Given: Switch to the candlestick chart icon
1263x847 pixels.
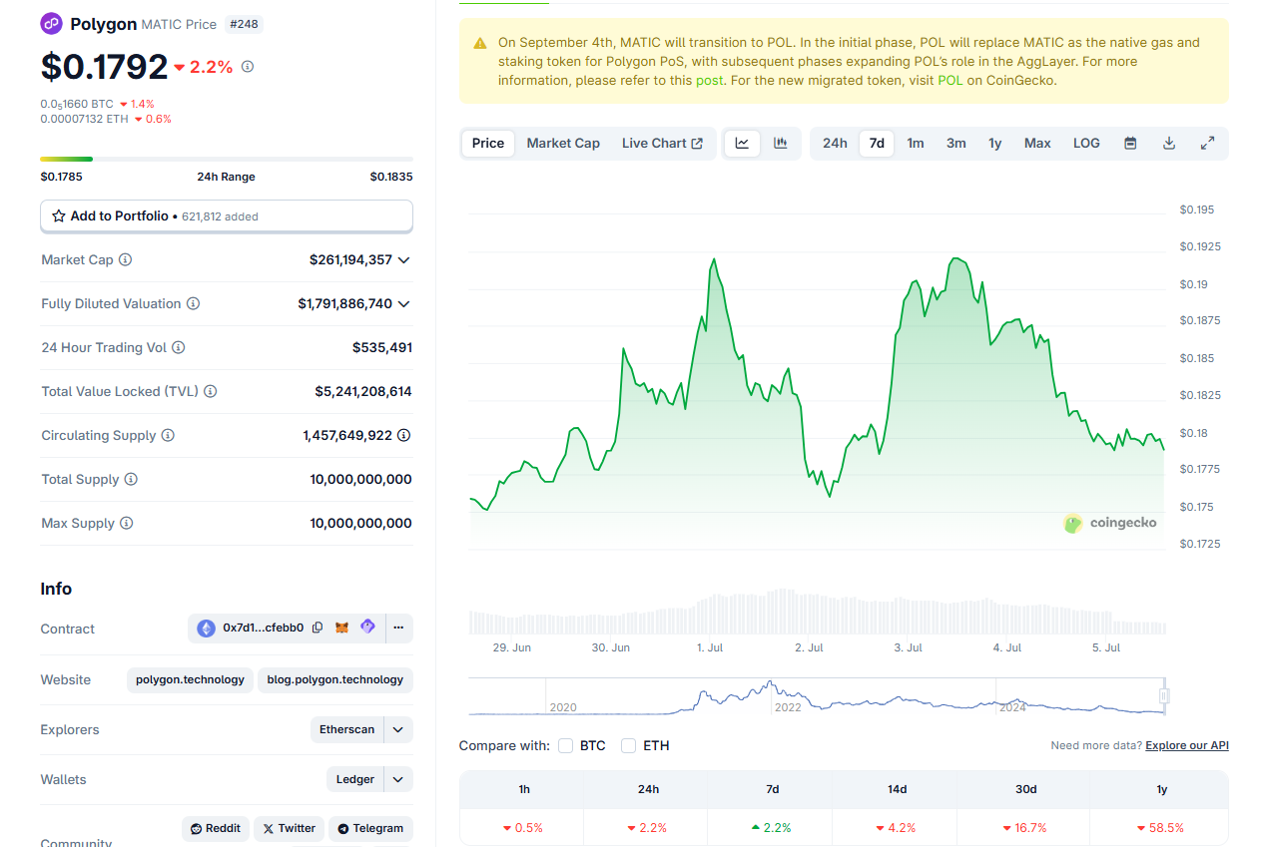Looking at the screenshot, I should [781, 143].
